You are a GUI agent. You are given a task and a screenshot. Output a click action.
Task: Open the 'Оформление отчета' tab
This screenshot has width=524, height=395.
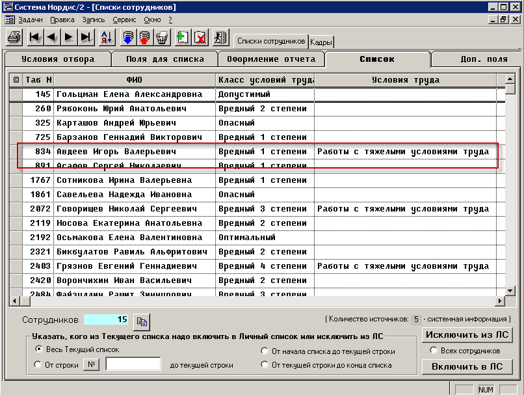click(271, 59)
